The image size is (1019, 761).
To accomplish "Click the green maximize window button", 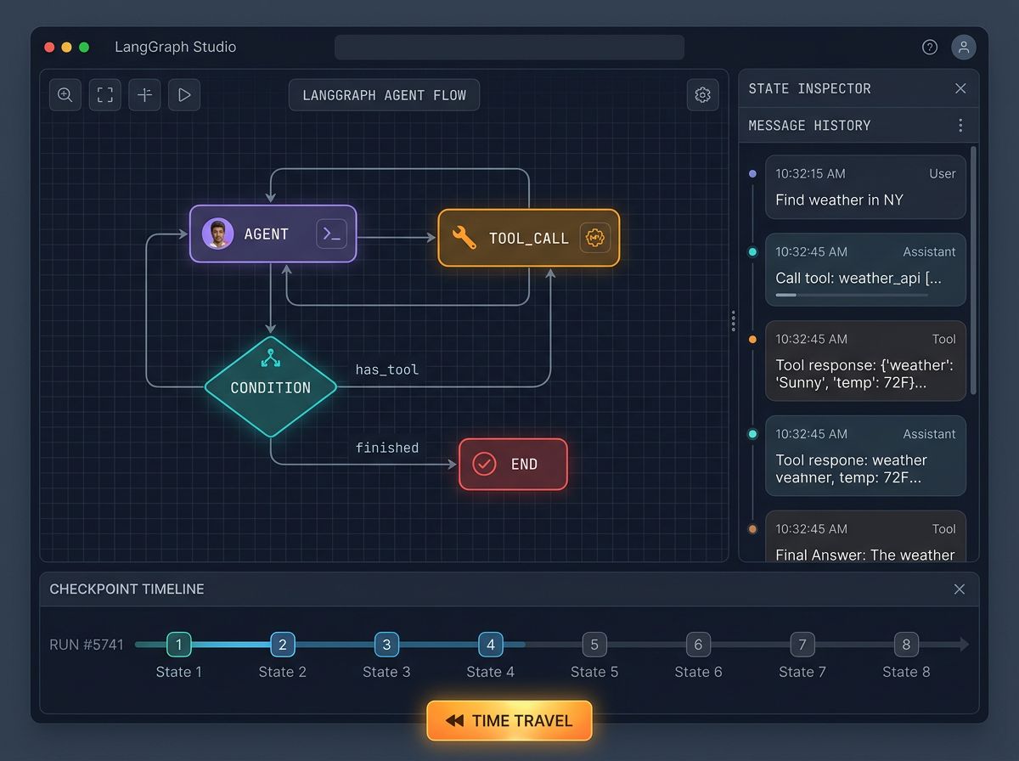I will point(84,48).
